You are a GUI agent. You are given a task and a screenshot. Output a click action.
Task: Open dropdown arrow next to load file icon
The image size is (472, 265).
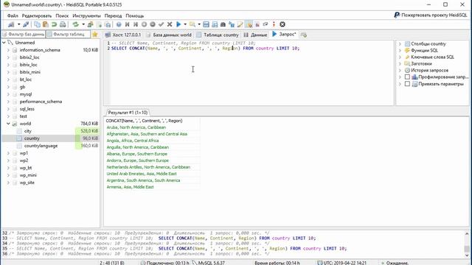click(199, 24)
